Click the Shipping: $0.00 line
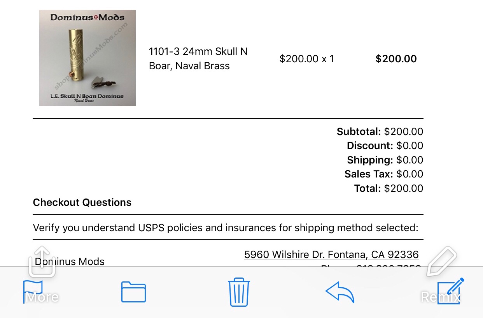Screen dimensions: 483x318 point(385,160)
